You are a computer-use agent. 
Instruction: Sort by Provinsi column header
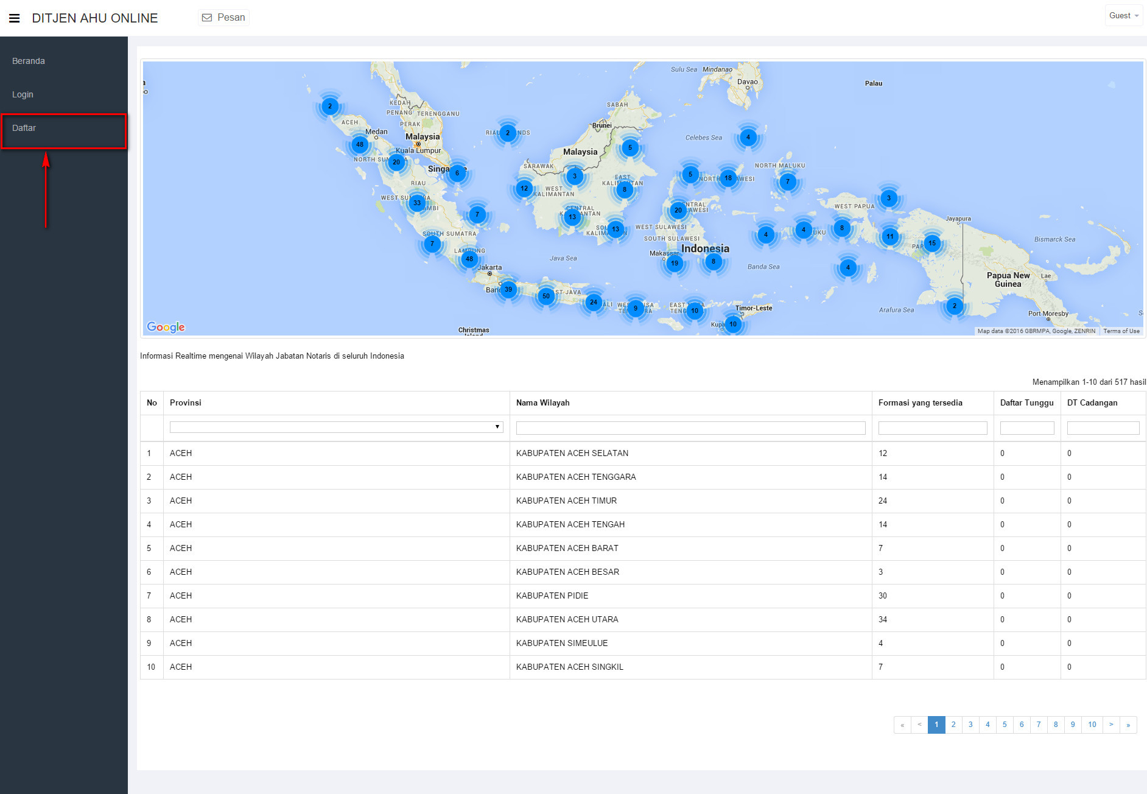click(x=186, y=402)
